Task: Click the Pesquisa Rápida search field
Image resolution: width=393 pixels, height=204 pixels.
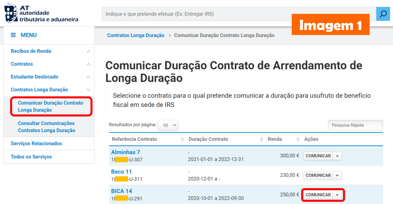Action: 355,125
